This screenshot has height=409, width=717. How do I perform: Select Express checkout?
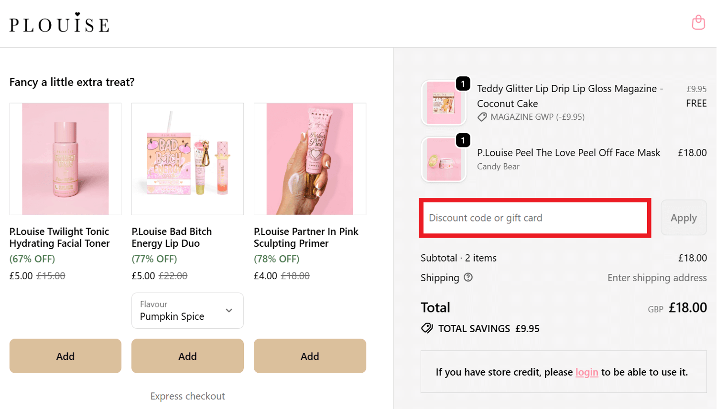(x=187, y=396)
